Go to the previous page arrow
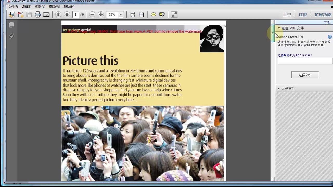Screen dimensions: 333x187 tap(58, 15)
